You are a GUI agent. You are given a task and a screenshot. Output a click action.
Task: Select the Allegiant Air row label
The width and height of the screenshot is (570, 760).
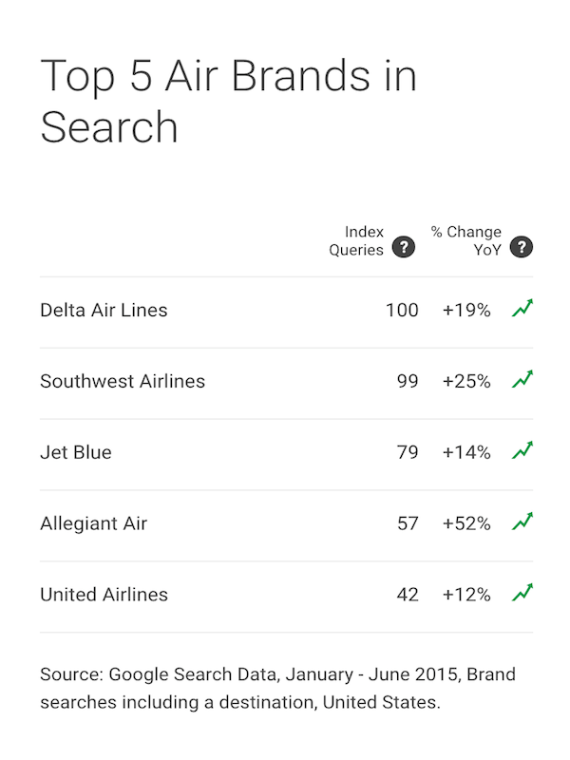point(93,523)
